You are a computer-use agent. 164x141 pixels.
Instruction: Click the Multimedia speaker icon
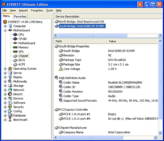pyautogui.click(x=10, y=81)
